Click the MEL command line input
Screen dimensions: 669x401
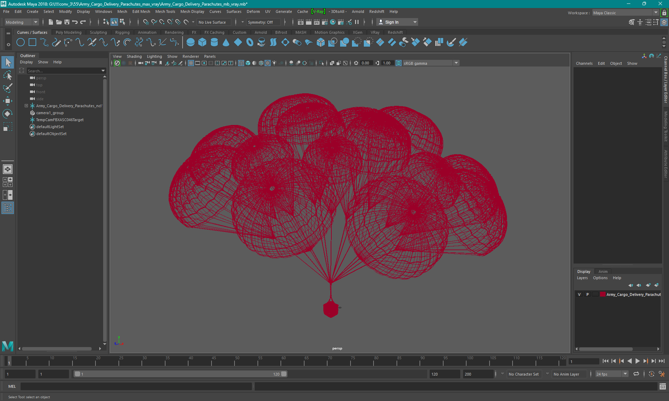coord(136,386)
